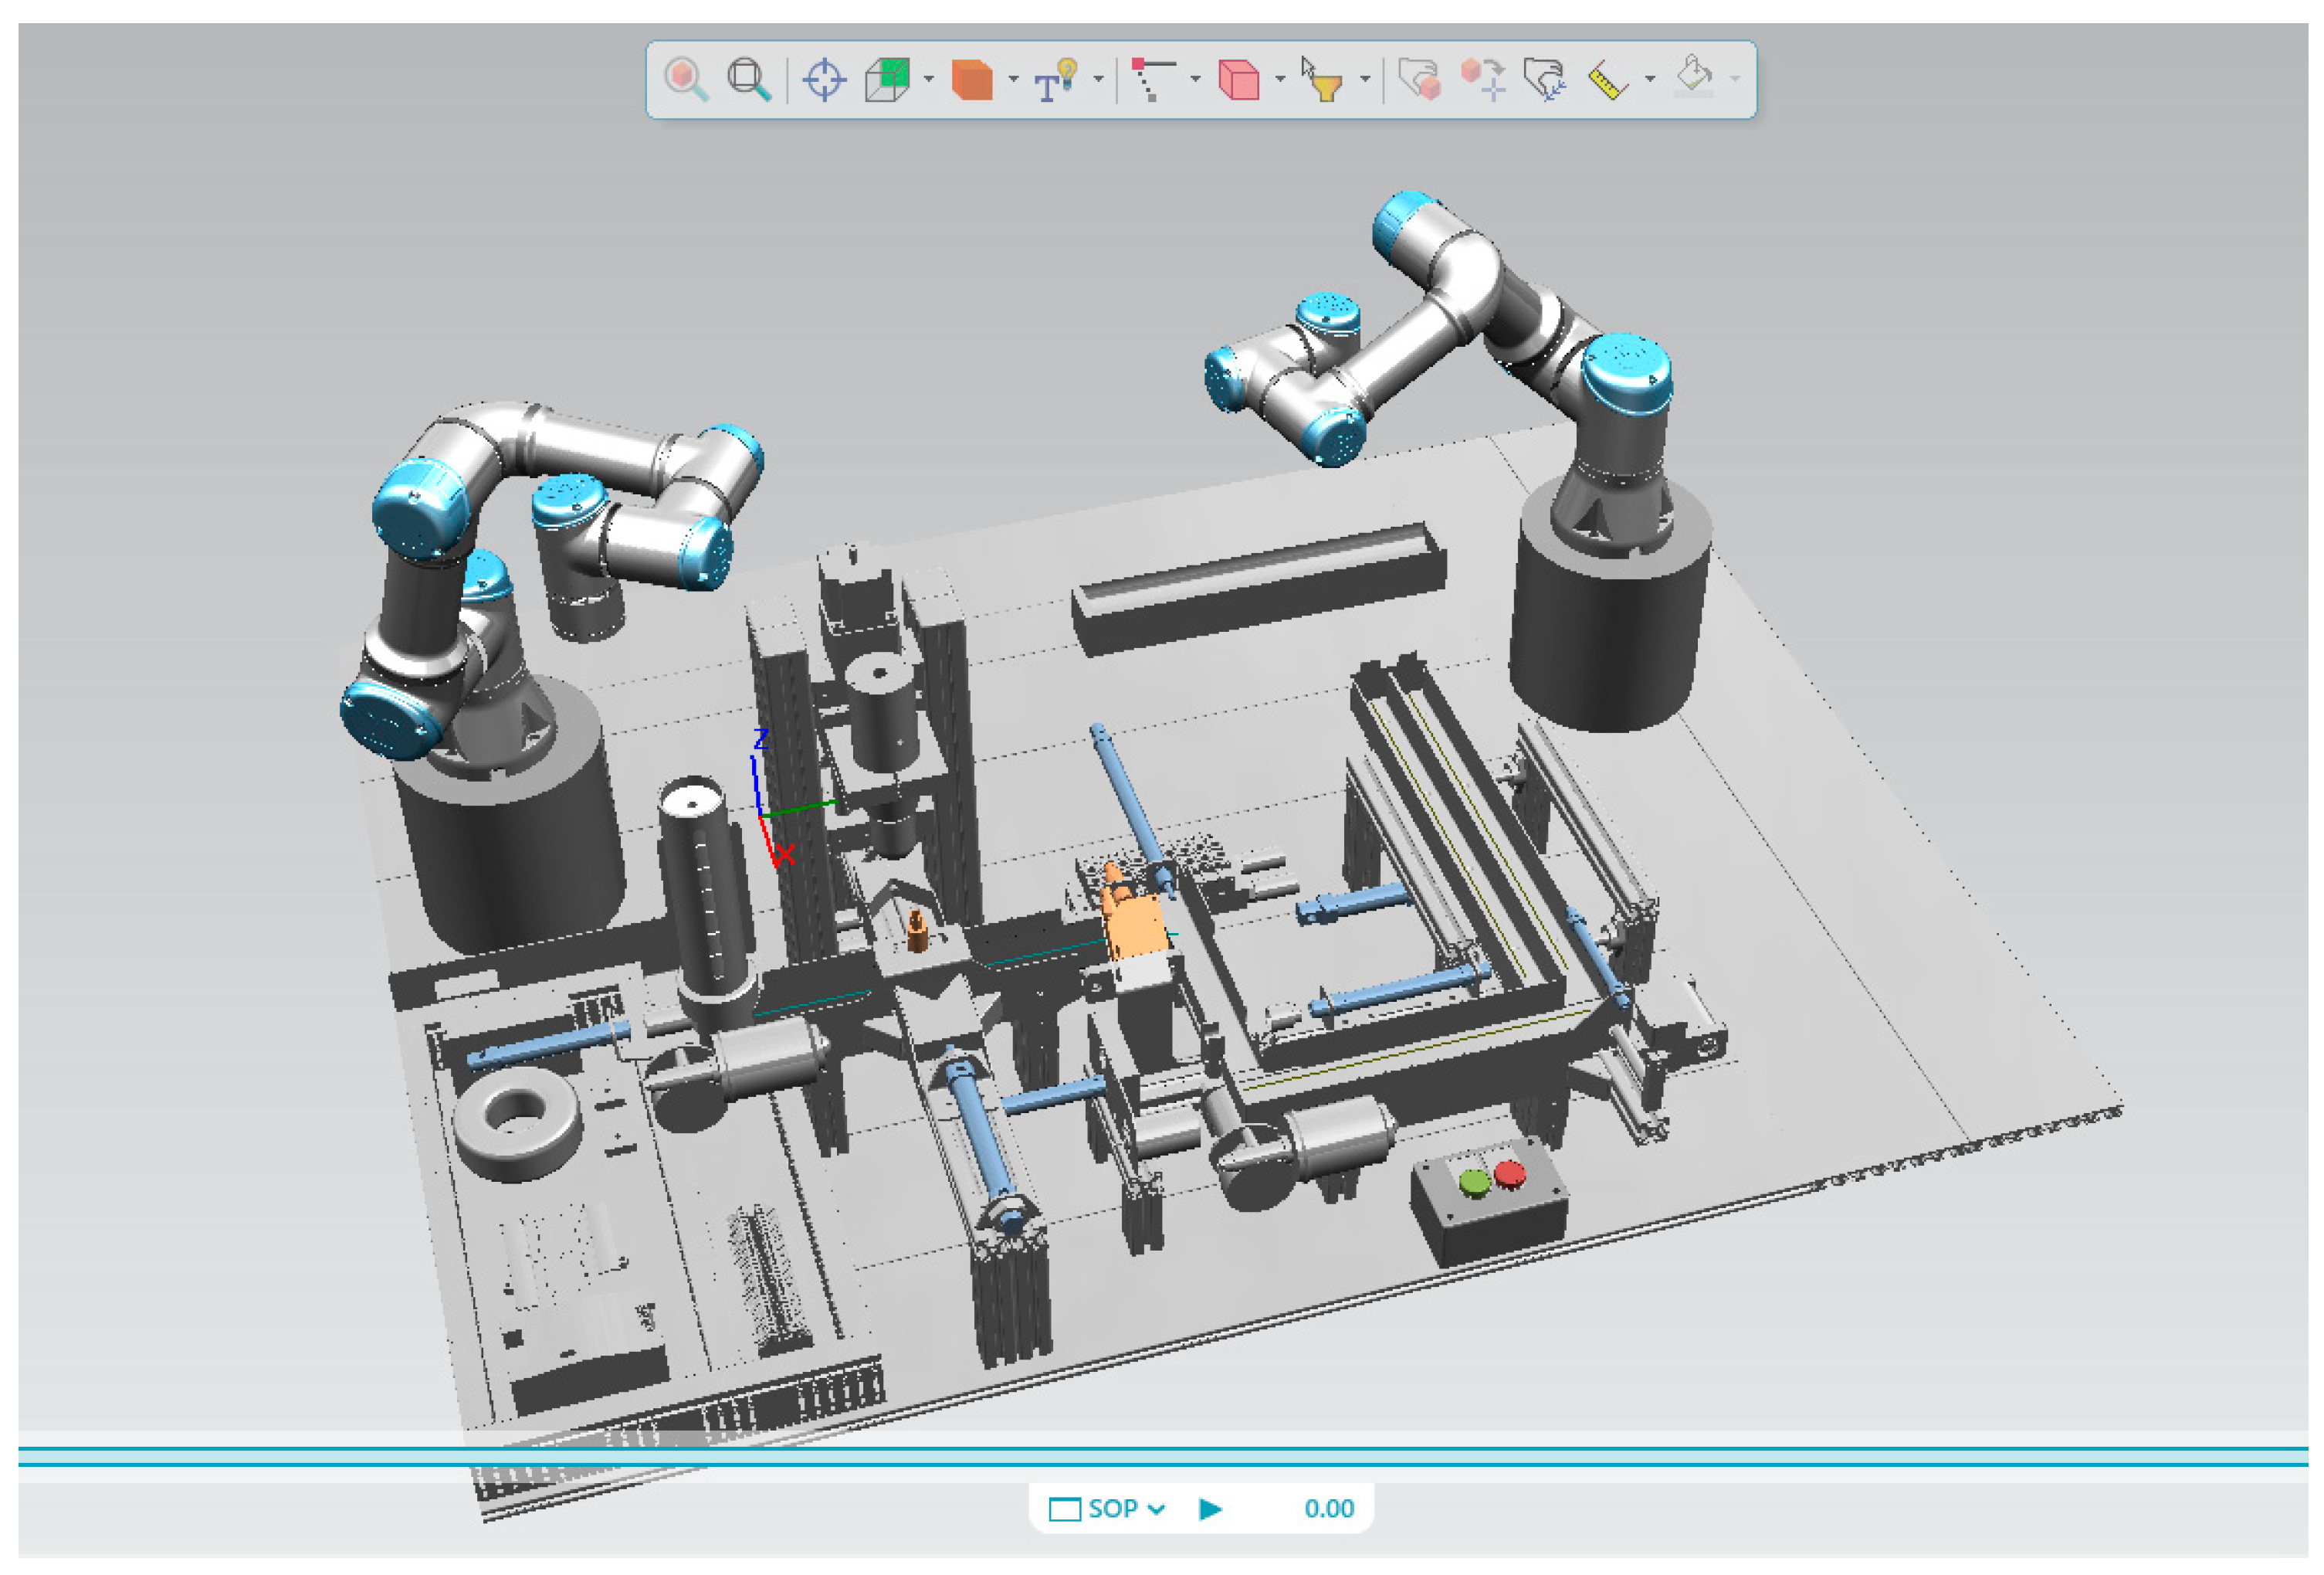Click the Placement Manipulator hand icon
Screen dimensions: 2324x1575
(1419, 79)
